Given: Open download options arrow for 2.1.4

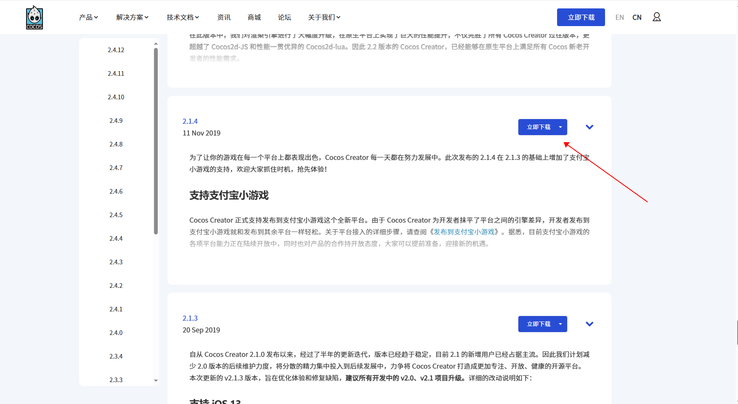Looking at the screenshot, I should pos(560,127).
